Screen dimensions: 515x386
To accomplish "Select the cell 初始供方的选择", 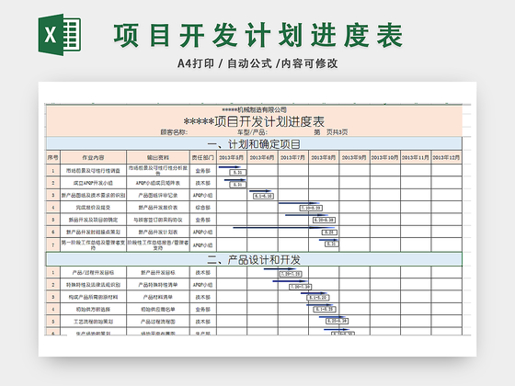I will [93, 309].
